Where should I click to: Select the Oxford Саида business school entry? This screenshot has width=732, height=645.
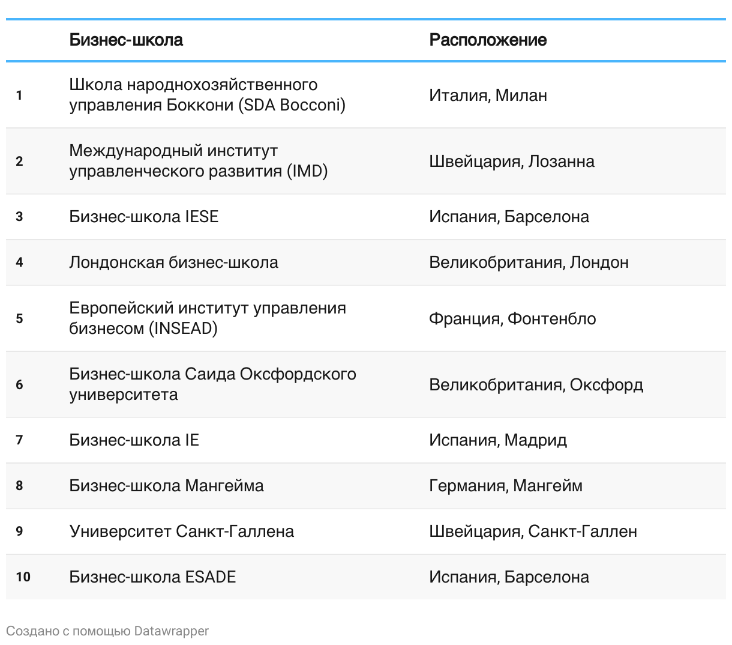point(212,384)
